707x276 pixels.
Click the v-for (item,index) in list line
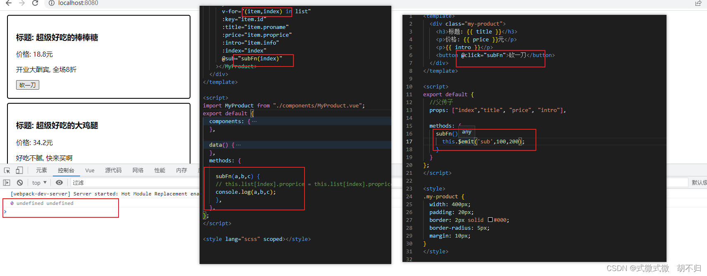[x=266, y=12]
